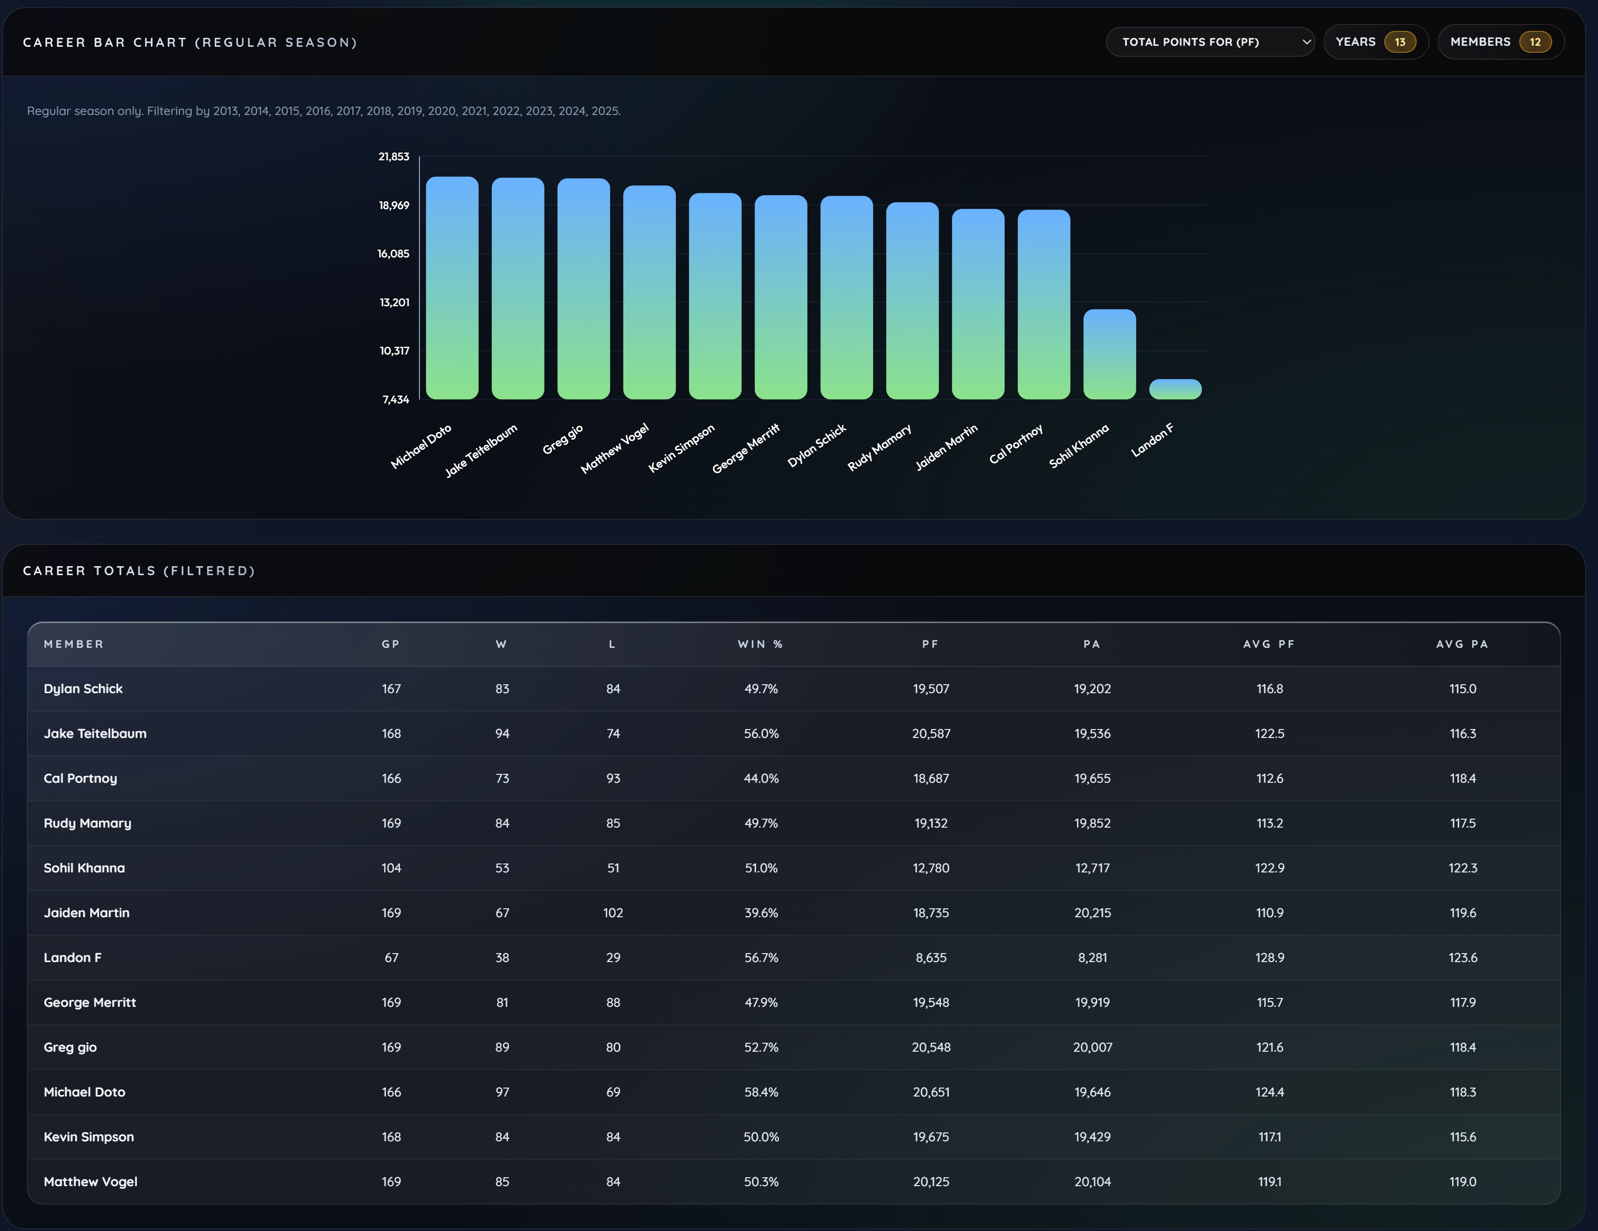Select Matthew Vogel in the totals table

coord(91,1181)
